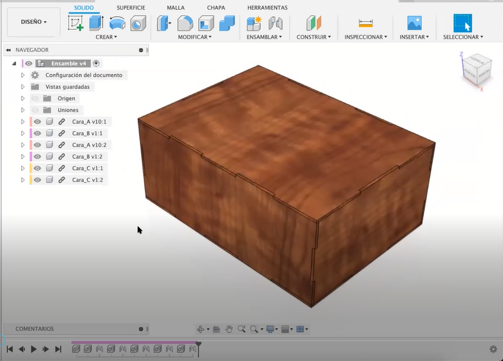Click the Fillet tool in Modificar
The width and height of the screenshot is (503, 361).
pos(185,23)
